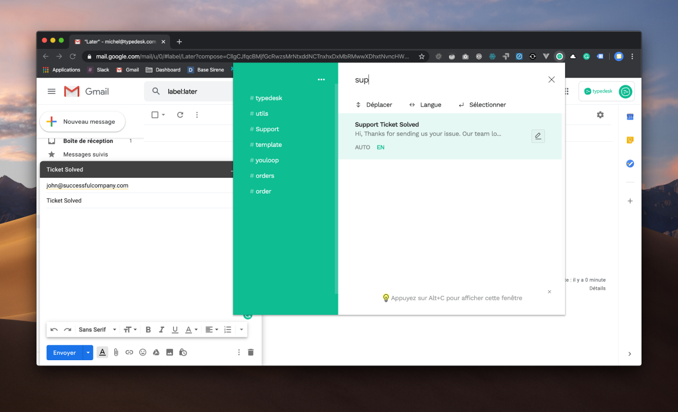Open the text color picker

[191, 330]
